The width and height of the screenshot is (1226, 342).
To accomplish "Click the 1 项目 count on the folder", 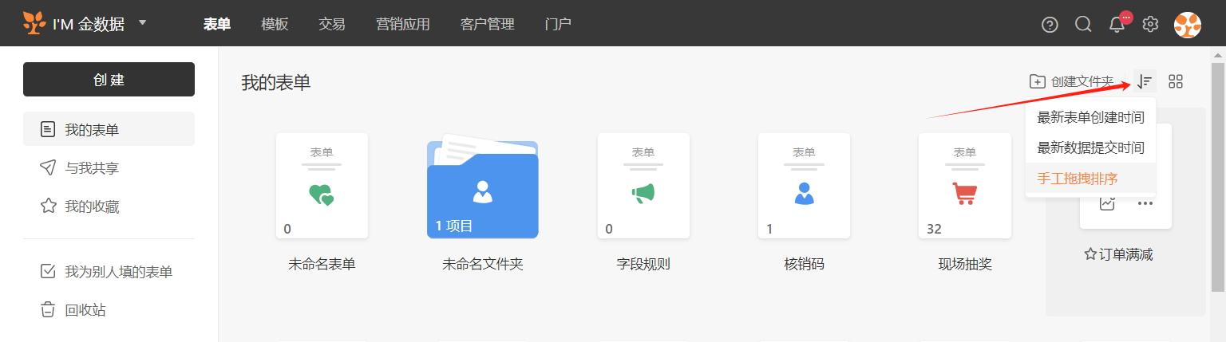I will tap(454, 226).
